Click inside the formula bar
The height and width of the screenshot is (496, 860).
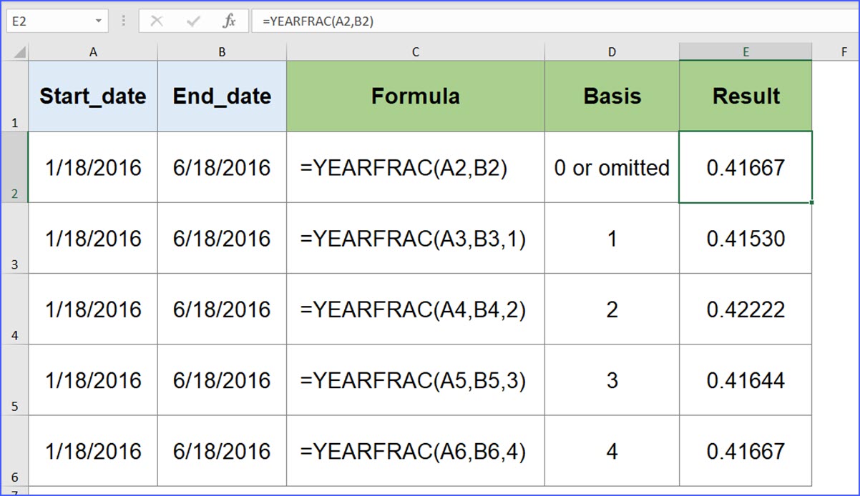(429, 21)
